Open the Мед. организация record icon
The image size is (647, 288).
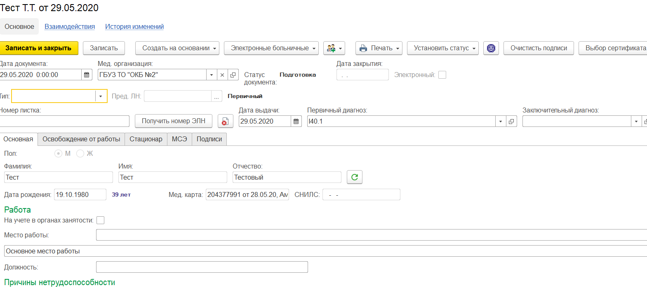tap(233, 75)
